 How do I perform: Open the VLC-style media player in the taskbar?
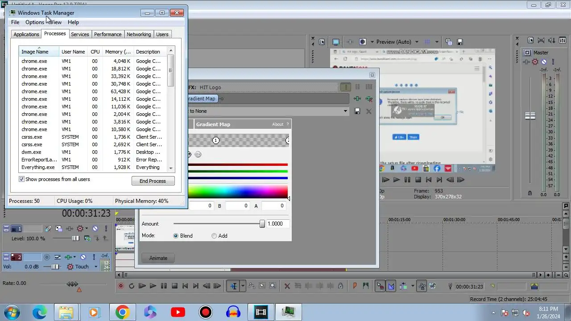coord(94,312)
